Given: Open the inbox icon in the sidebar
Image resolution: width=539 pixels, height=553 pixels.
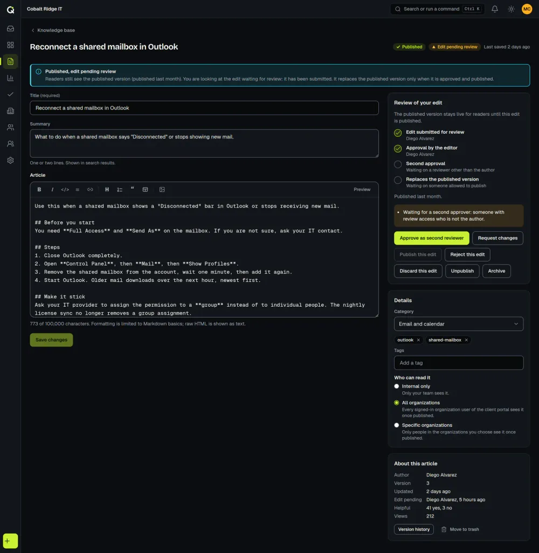Looking at the screenshot, I should click(x=10, y=29).
